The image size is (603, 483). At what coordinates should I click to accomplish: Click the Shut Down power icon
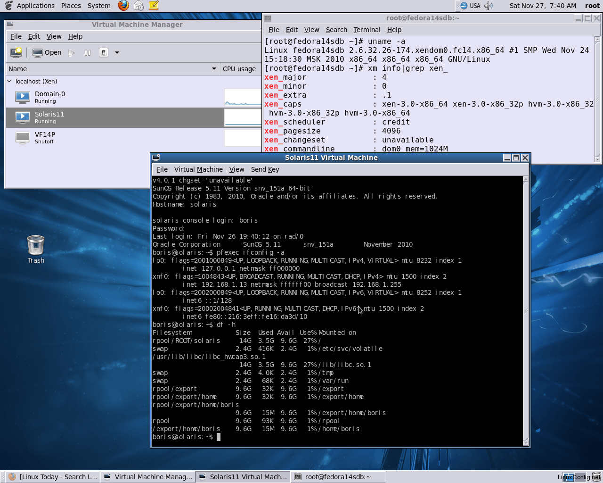[104, 53]
